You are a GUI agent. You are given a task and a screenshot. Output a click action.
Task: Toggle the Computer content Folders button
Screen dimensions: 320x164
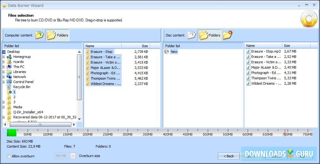tap(58, 35)
